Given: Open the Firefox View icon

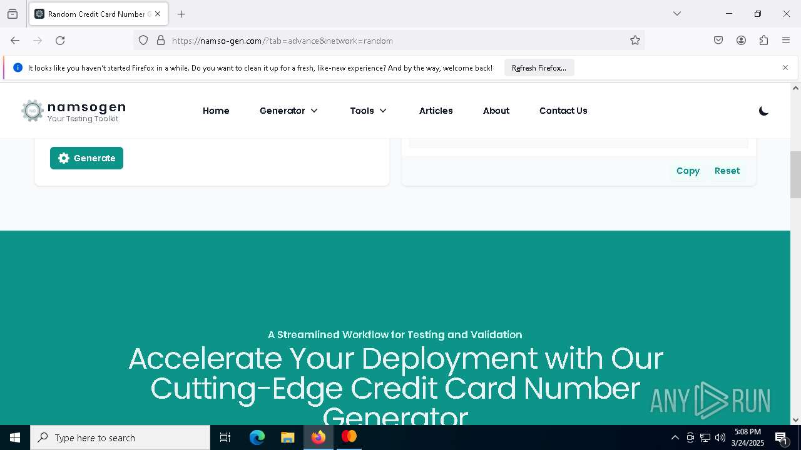Looking at the screenshot, I should point(13,14).
